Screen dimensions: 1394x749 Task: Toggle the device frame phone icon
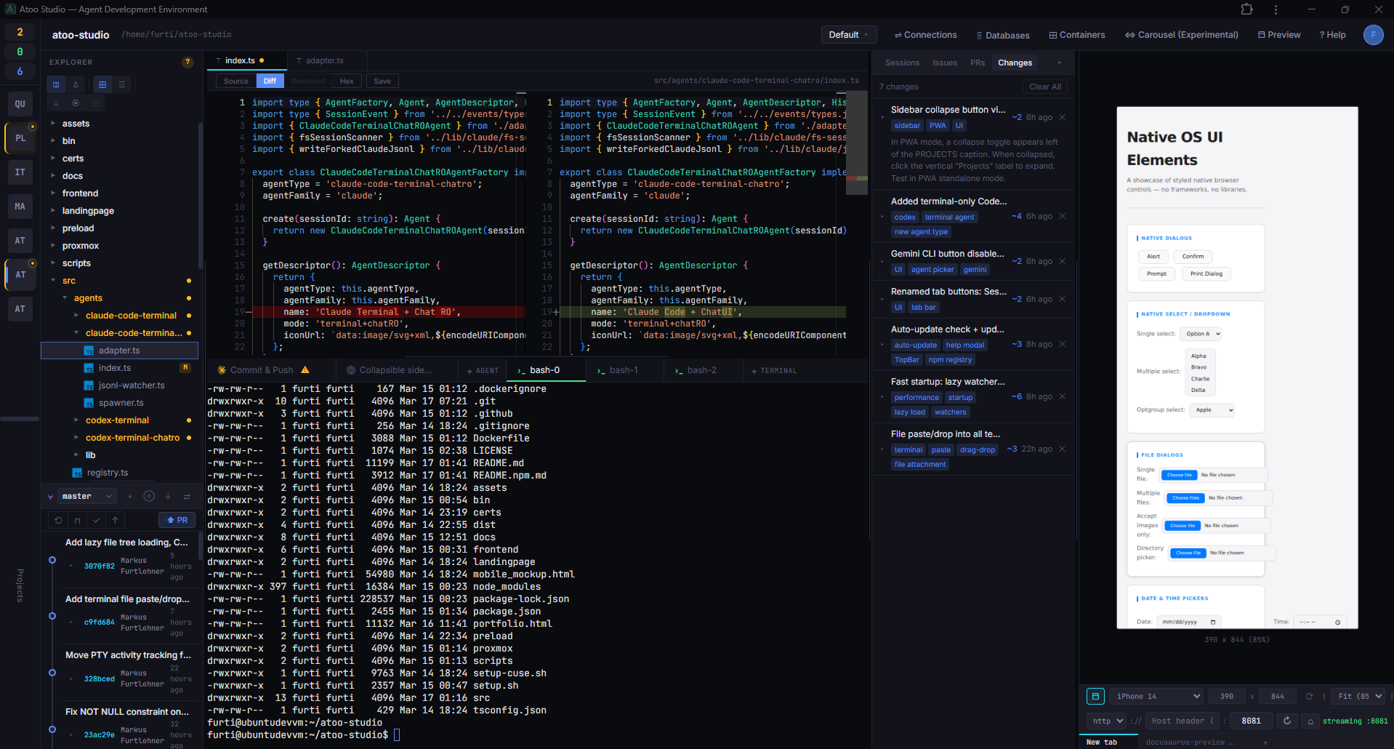click(x=1095, y=696)
